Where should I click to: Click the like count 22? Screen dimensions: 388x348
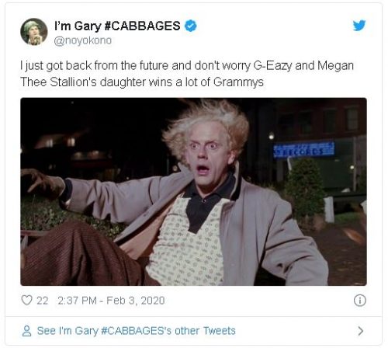click(43, 301)
